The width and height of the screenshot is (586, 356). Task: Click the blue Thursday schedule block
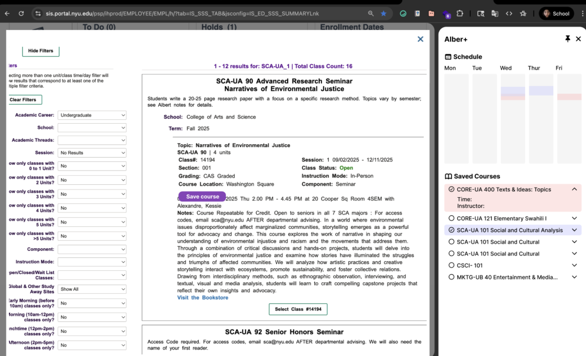[x=541, y=91]
